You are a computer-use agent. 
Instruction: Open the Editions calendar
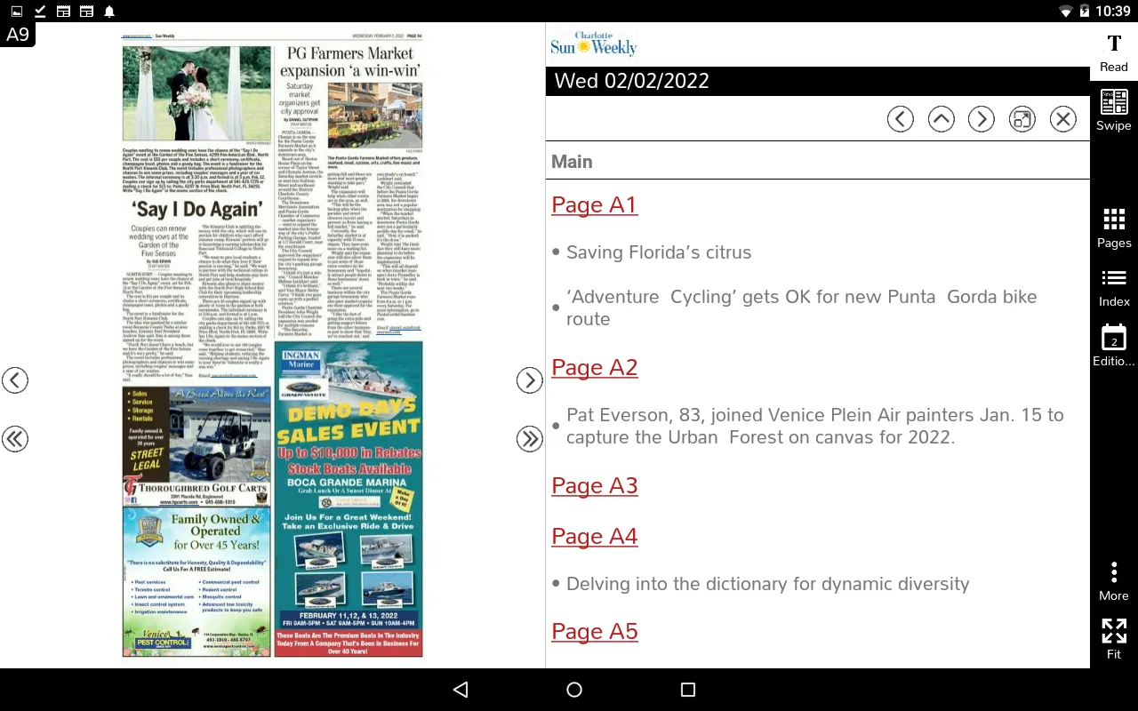click(x=1113, y=345)
